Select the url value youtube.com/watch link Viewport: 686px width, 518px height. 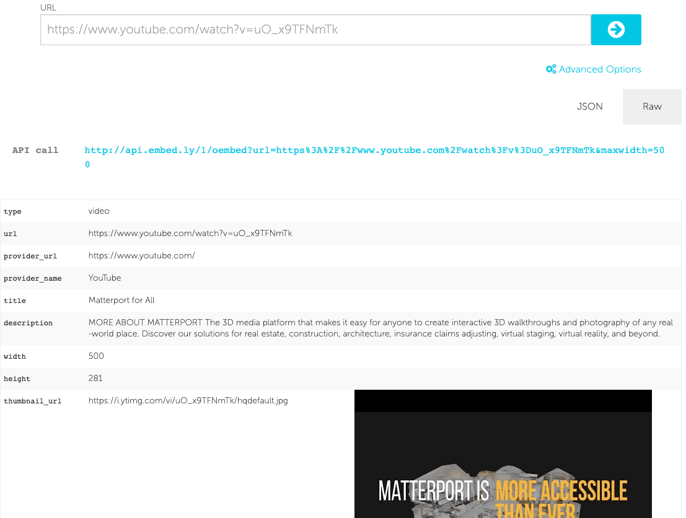(x=190, y=233)
